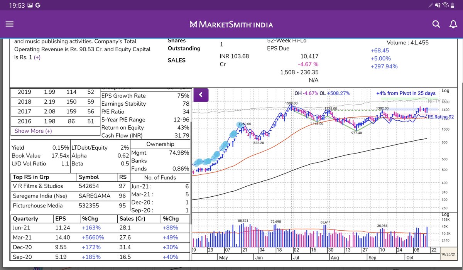
Task: Click Jun-21 sales change +88%
Action: (x=170, y=228)
